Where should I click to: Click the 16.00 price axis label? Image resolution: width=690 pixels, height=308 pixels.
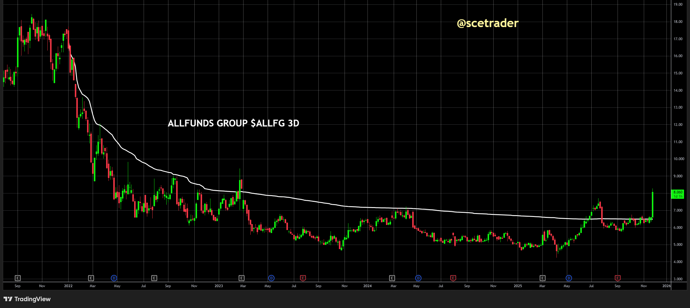point(678,56)
